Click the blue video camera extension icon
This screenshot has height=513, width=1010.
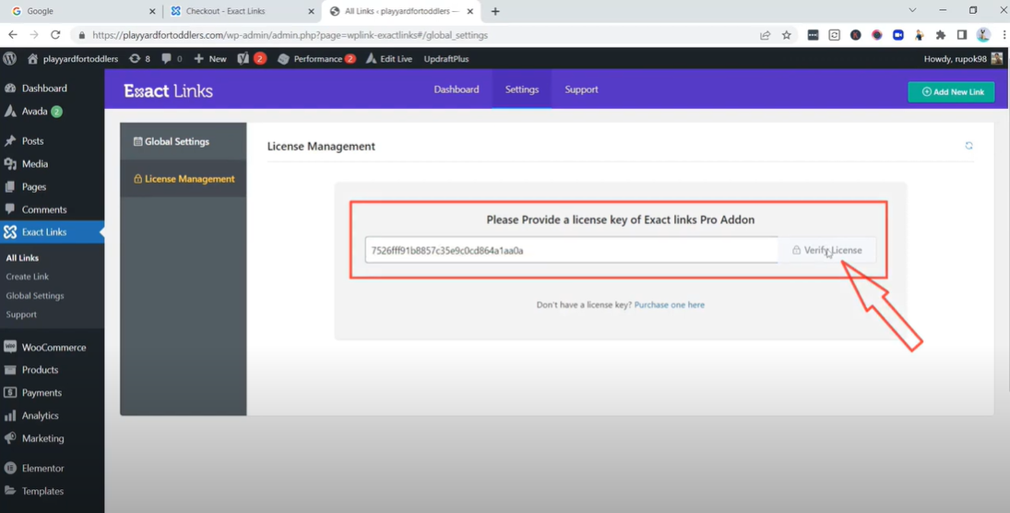pyautogui.click(x=897, y=35)
